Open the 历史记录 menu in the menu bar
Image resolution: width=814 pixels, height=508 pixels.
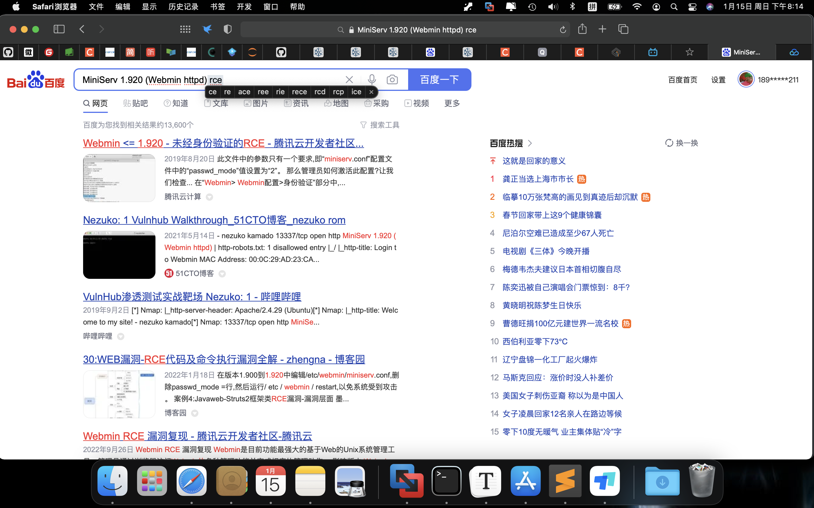[x=183, y=7]
